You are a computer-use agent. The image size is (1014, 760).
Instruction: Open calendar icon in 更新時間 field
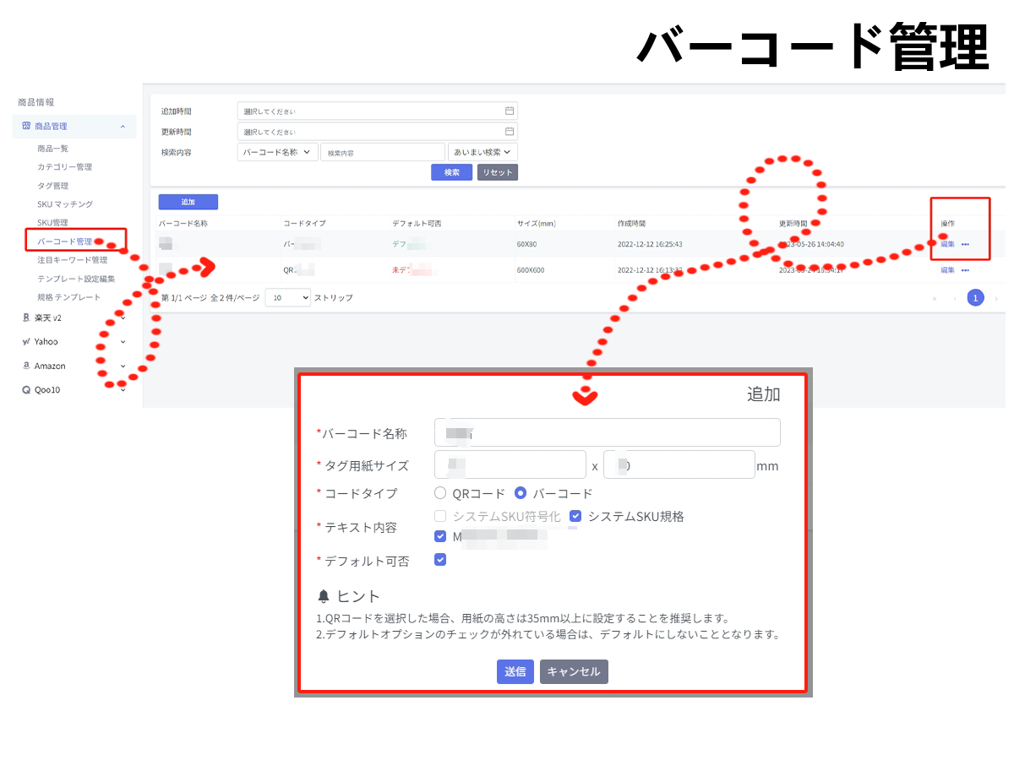point(510,132)
